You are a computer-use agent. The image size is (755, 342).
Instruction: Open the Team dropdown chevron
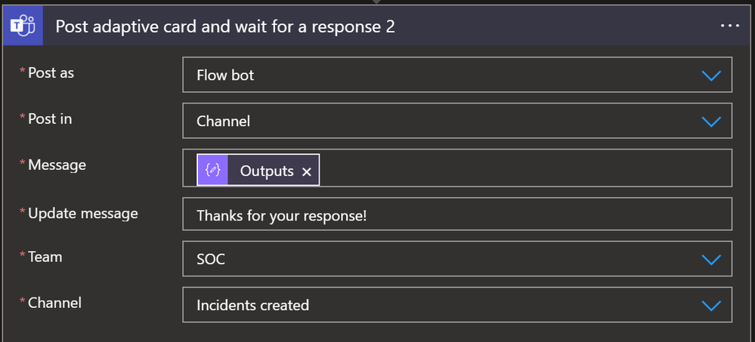click(x=711, y=260)
